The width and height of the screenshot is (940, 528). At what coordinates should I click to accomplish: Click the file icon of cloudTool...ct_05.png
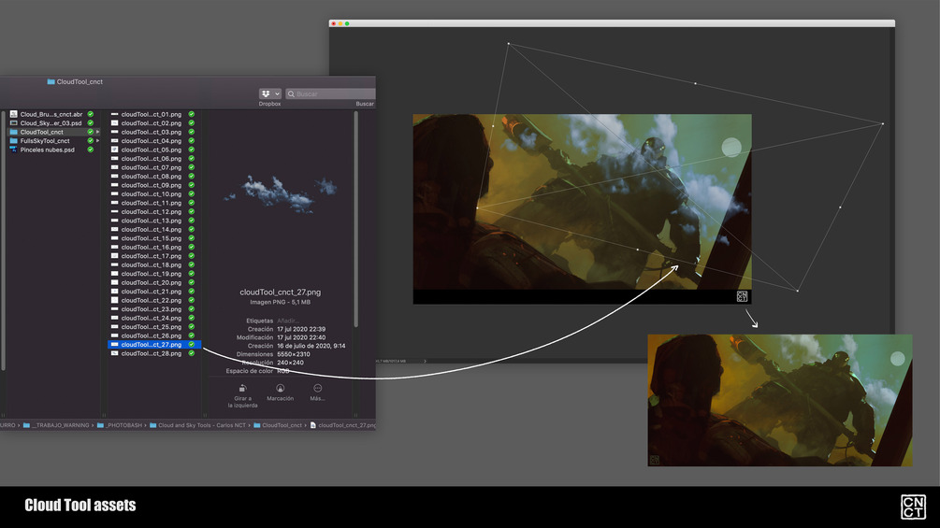point(114,150)
